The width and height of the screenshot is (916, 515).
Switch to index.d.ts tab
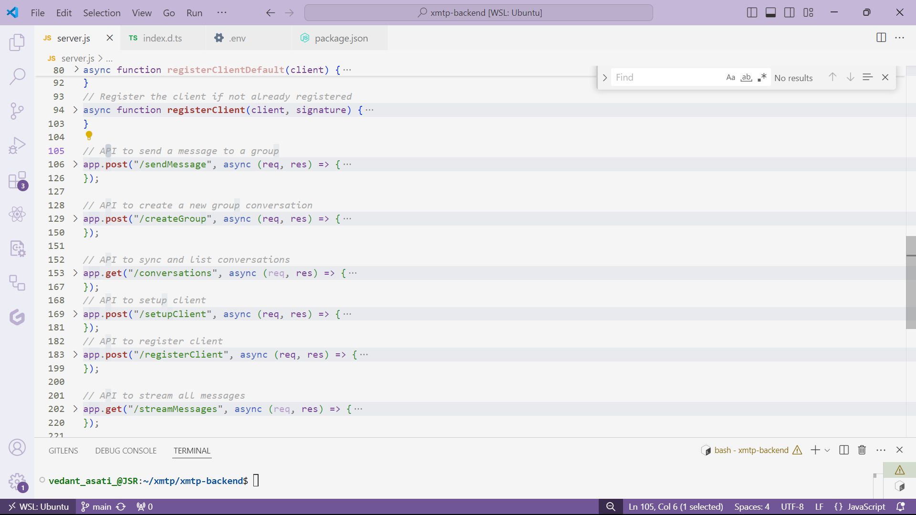(x=163, y=38)
